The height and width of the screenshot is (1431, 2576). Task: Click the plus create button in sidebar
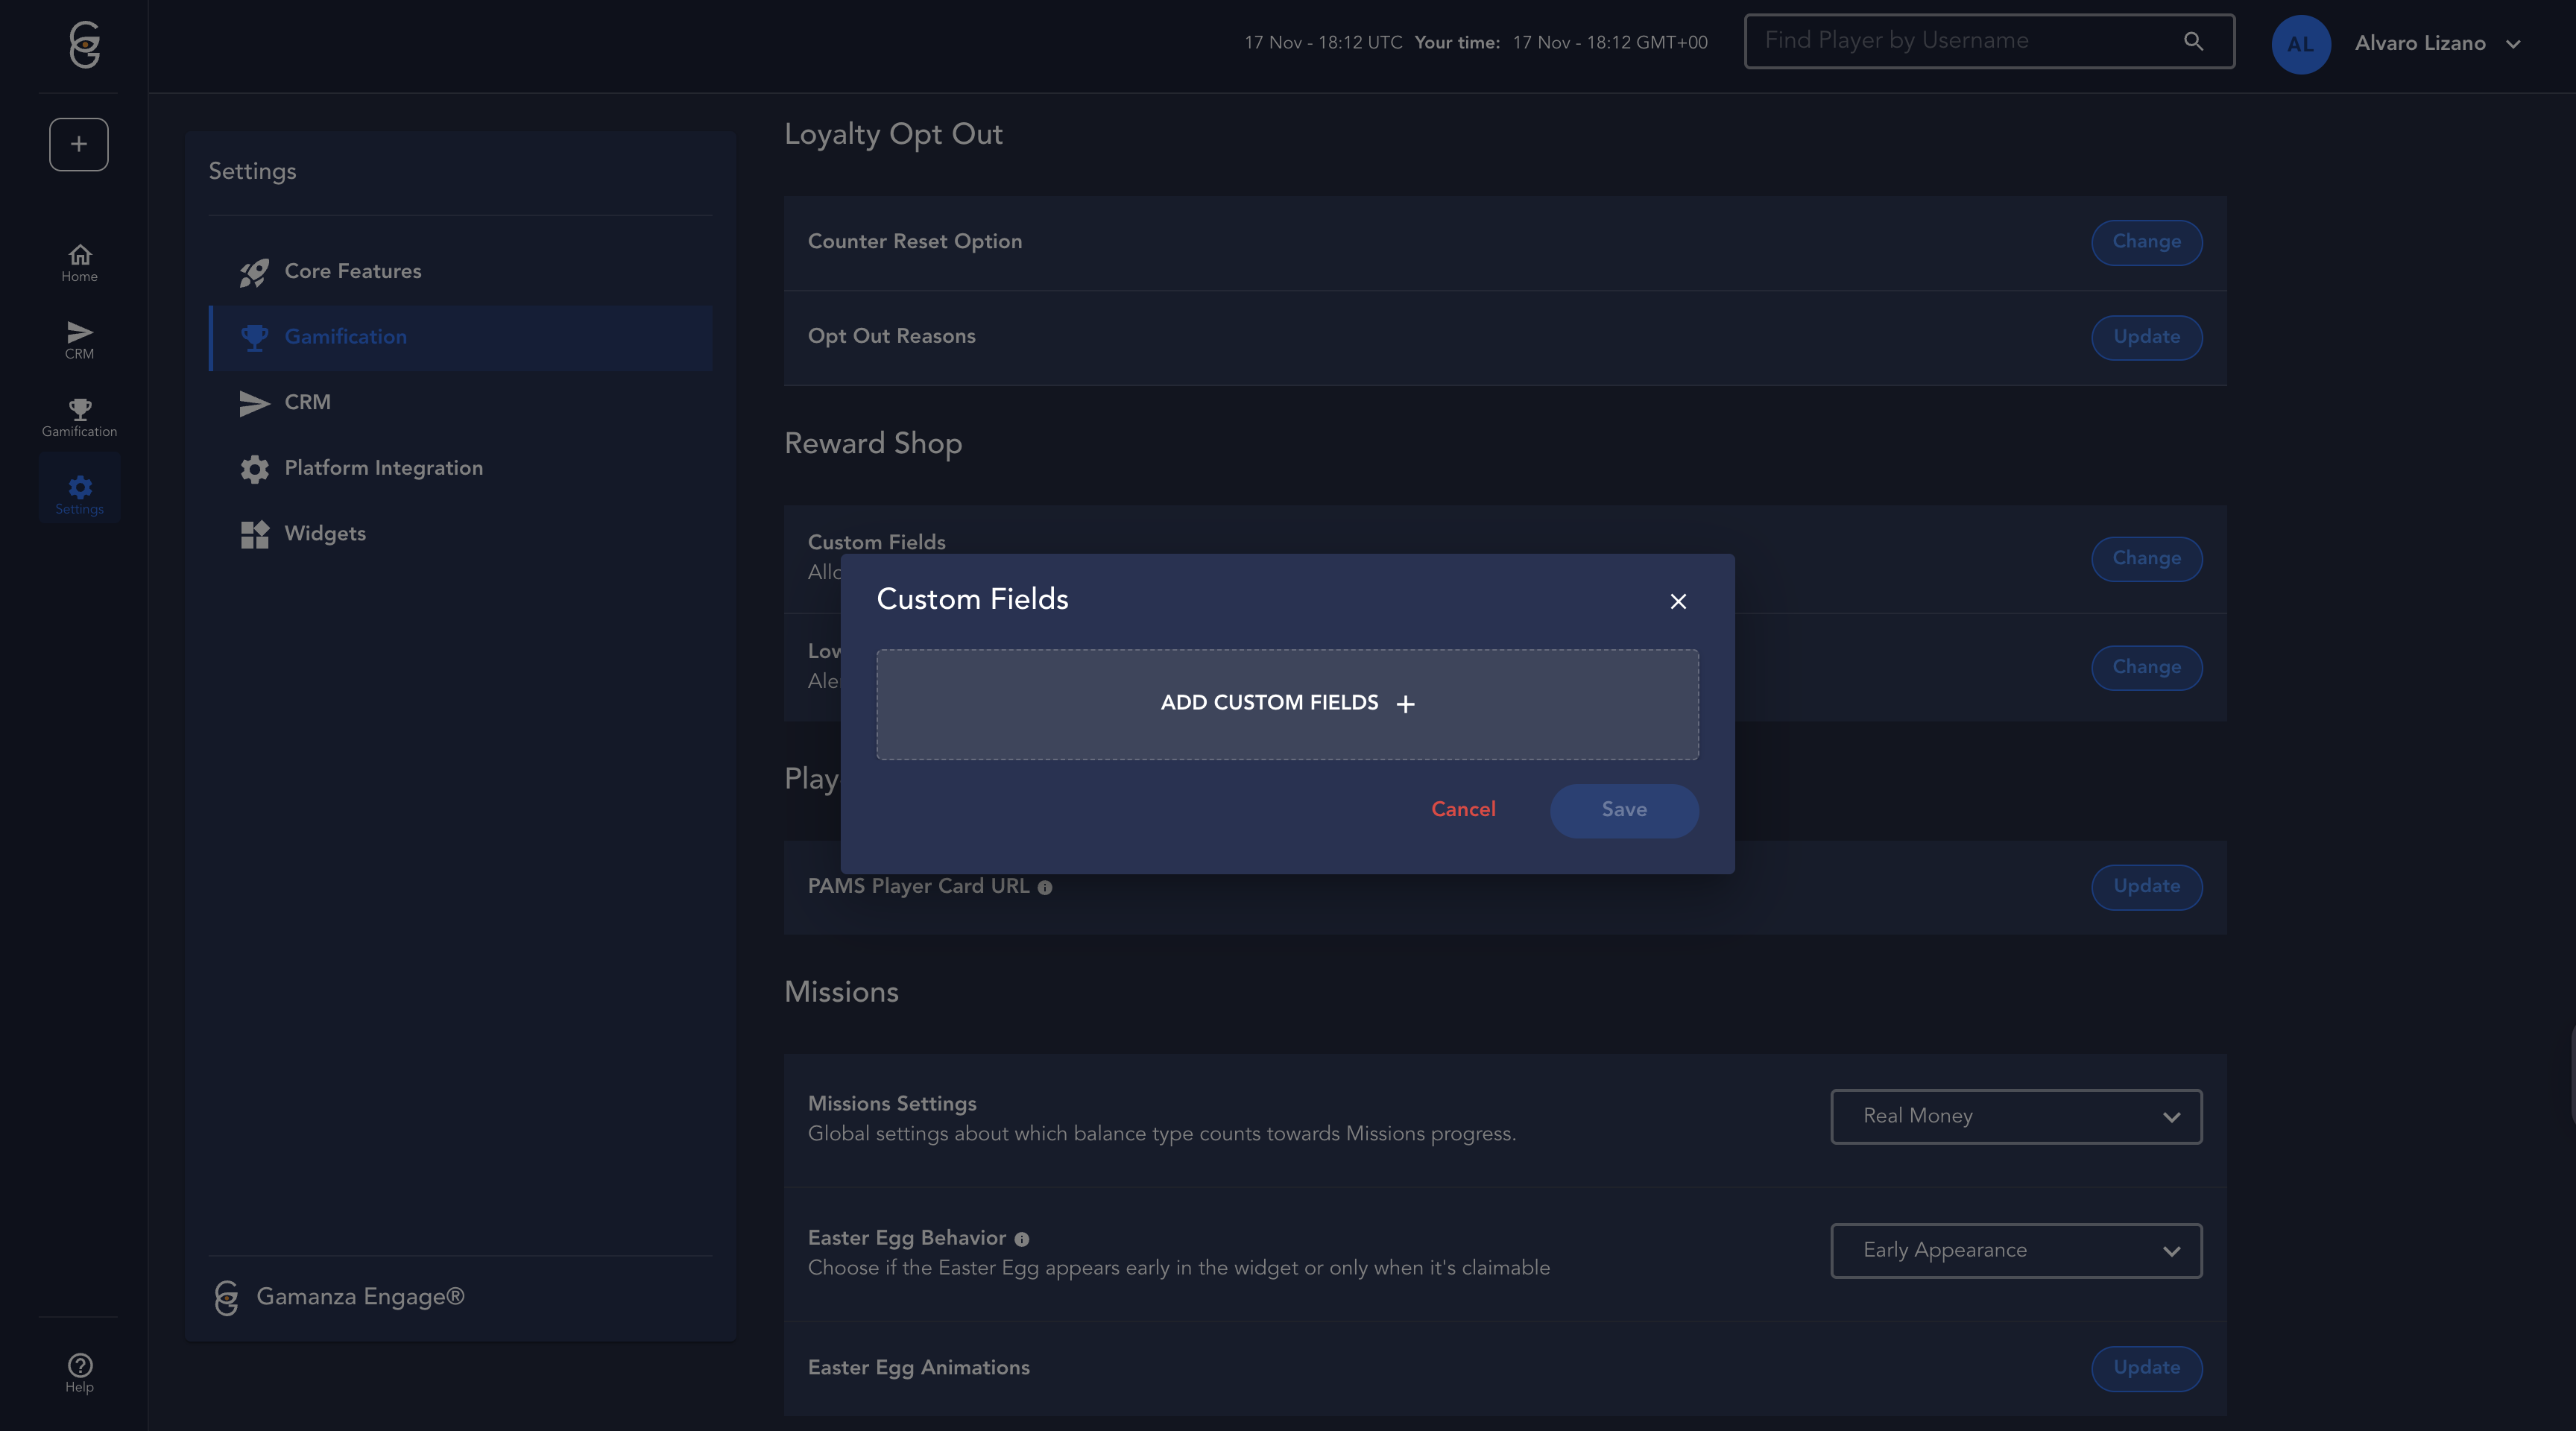pos(79,144)
